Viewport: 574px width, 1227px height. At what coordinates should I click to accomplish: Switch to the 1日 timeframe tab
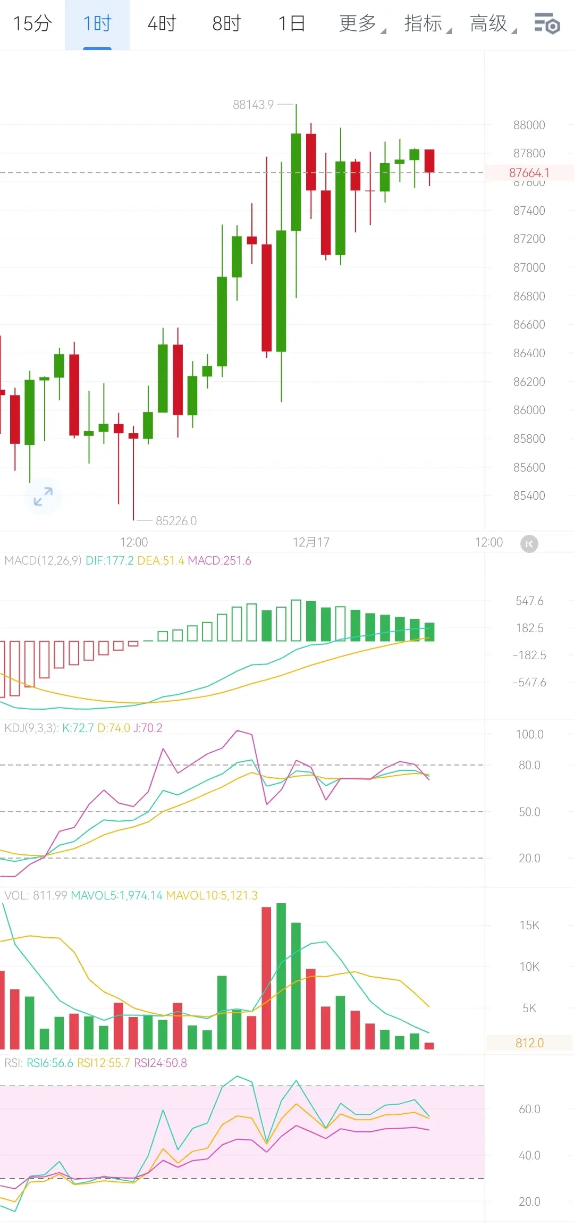click(x=292, y=23)
